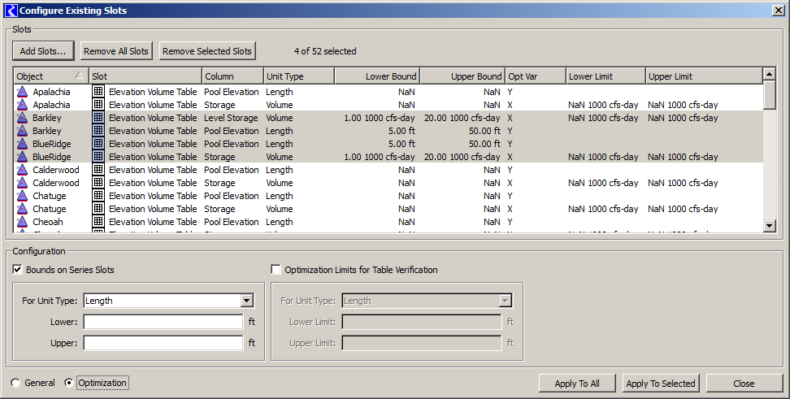This screenshot has height=399, width=790.
Task: Click the Slot column header
Action: (145, 76)
